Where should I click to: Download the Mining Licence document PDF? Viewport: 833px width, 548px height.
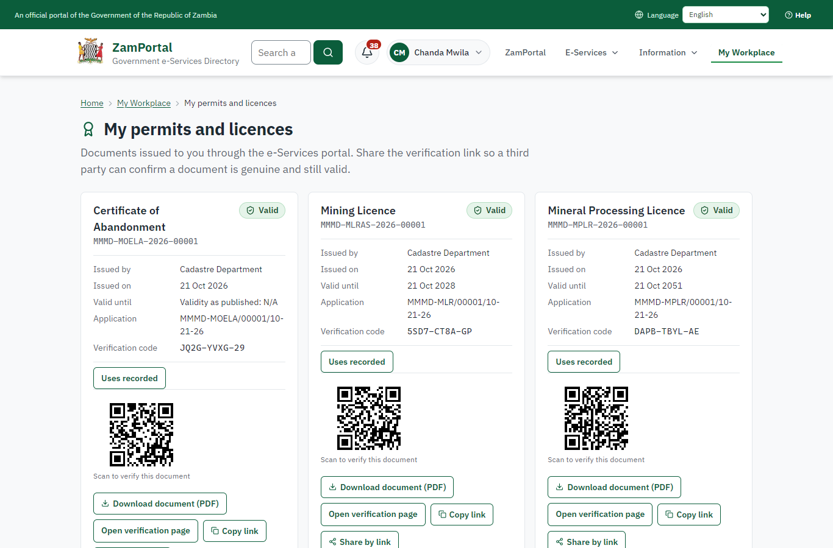coord(387,487)
